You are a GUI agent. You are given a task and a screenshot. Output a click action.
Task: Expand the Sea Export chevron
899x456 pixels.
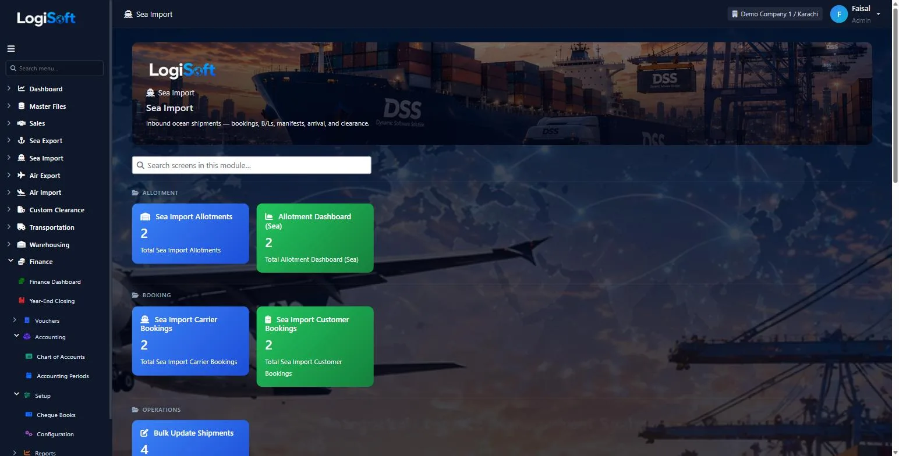point(9,141)
